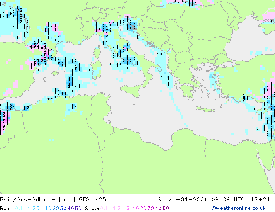The image size is (275, 212).
Task: Select the Snow 40 legend value
Action: click(158, 209)
